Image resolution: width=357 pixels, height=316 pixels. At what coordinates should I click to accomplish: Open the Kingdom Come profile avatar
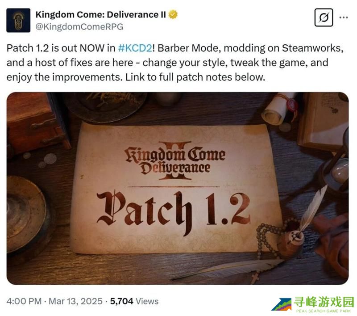pyautogui.click(x=18, y=20)
